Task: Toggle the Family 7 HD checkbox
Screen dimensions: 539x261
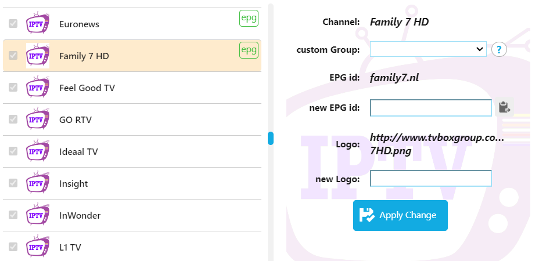Action: (x=13, y=55)
